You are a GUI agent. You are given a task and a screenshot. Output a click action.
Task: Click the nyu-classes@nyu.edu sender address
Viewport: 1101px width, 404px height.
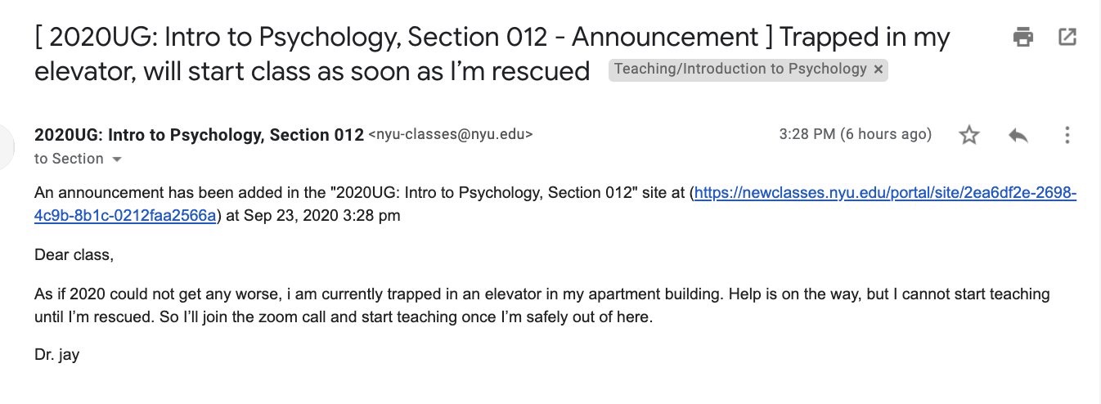pos(451,135)
